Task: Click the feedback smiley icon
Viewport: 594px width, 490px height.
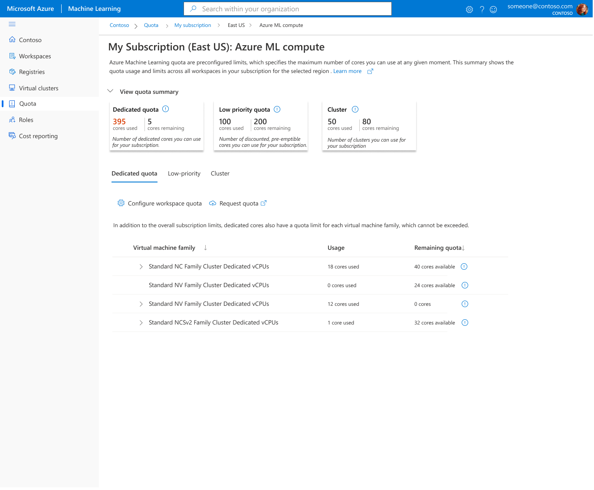Action: [x=493, y=10]
